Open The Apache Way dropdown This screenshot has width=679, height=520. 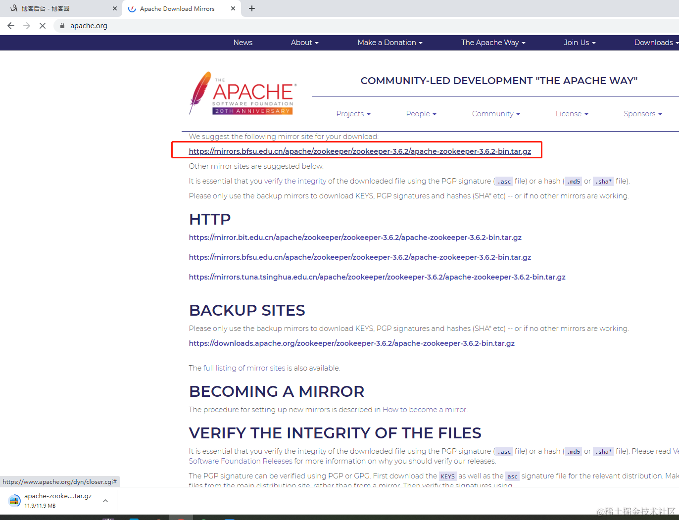click(x=493, y=43)
